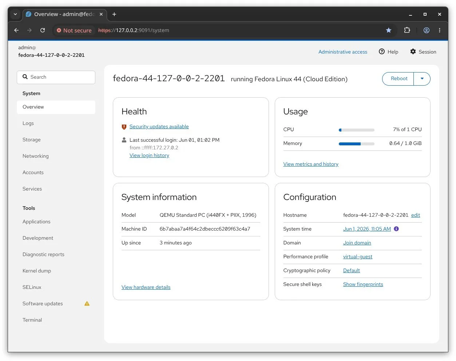Click Join domain link
Viewport: 456px width, 361px height.
point(357,243)
